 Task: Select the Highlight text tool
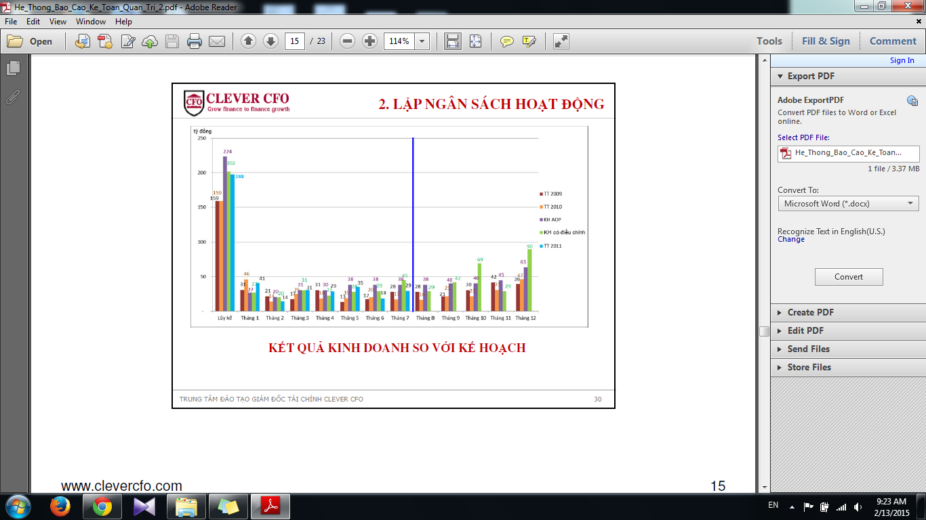pyautogui.click(x=529, y=41)
